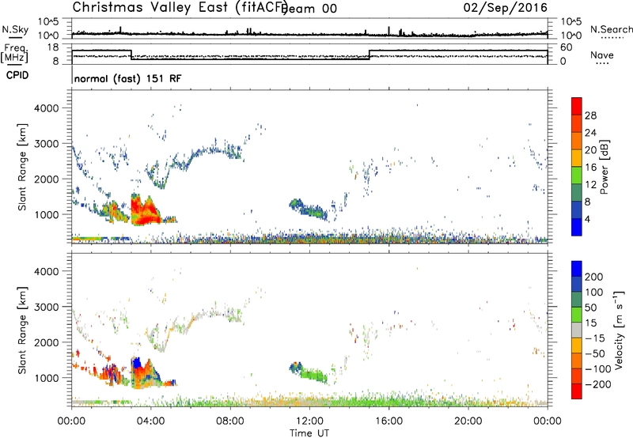Click the frequency step-up near 15:00 UT

(370, 55)
